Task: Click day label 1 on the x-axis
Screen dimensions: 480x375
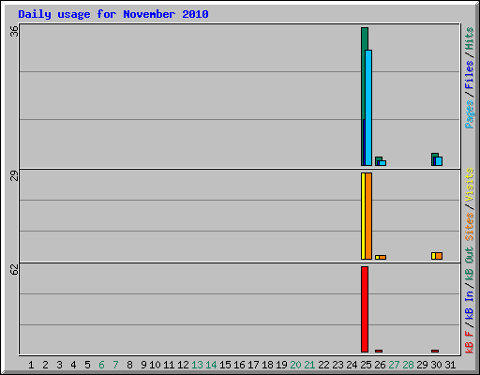Action: (31, 365)
